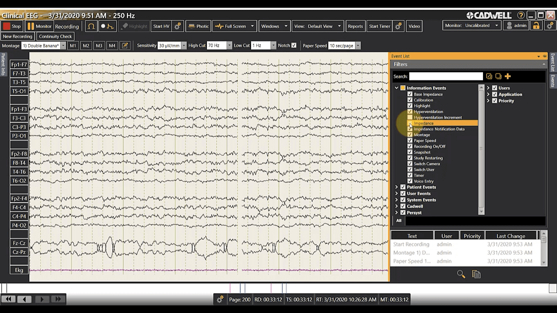This screenshot has width=557, height=313.
Task: Click the impedance check omega icon
Action: 91,26
